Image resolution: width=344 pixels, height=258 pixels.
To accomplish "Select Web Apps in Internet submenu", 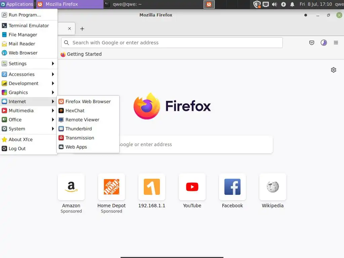I will coord(88,147).
